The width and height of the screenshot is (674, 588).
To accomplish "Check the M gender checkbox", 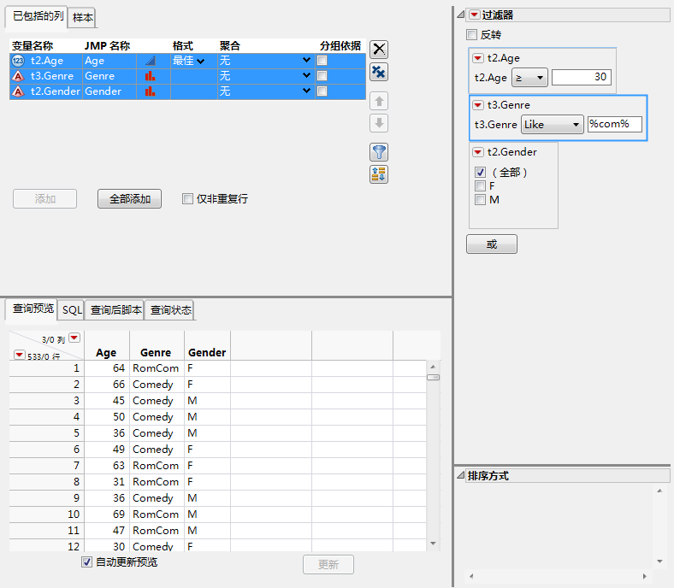I will pyautogui.click(x=480, y=200).
